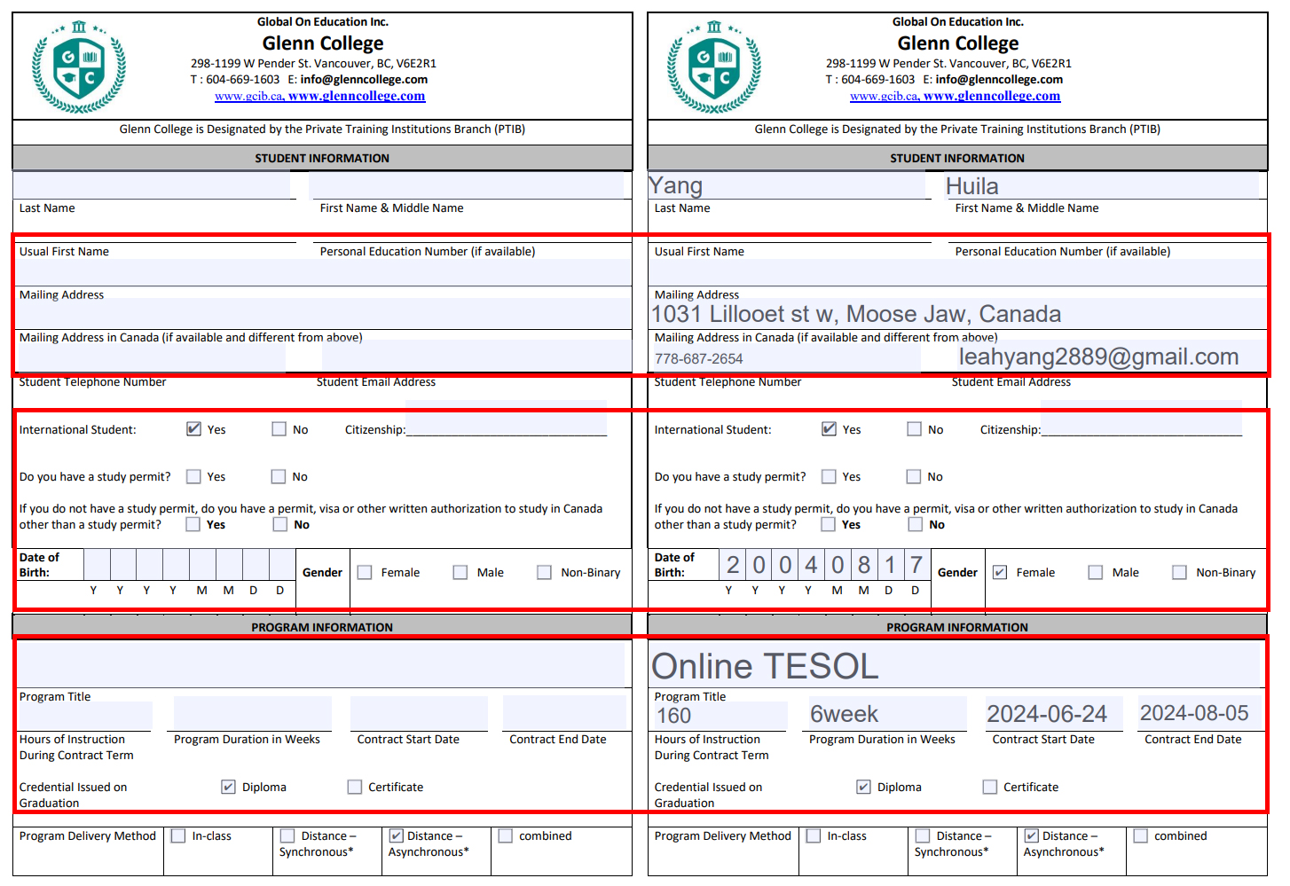Untick International Student Yes on the blank form
This screenshot has width=1290, height=886.
coord(193,429)
